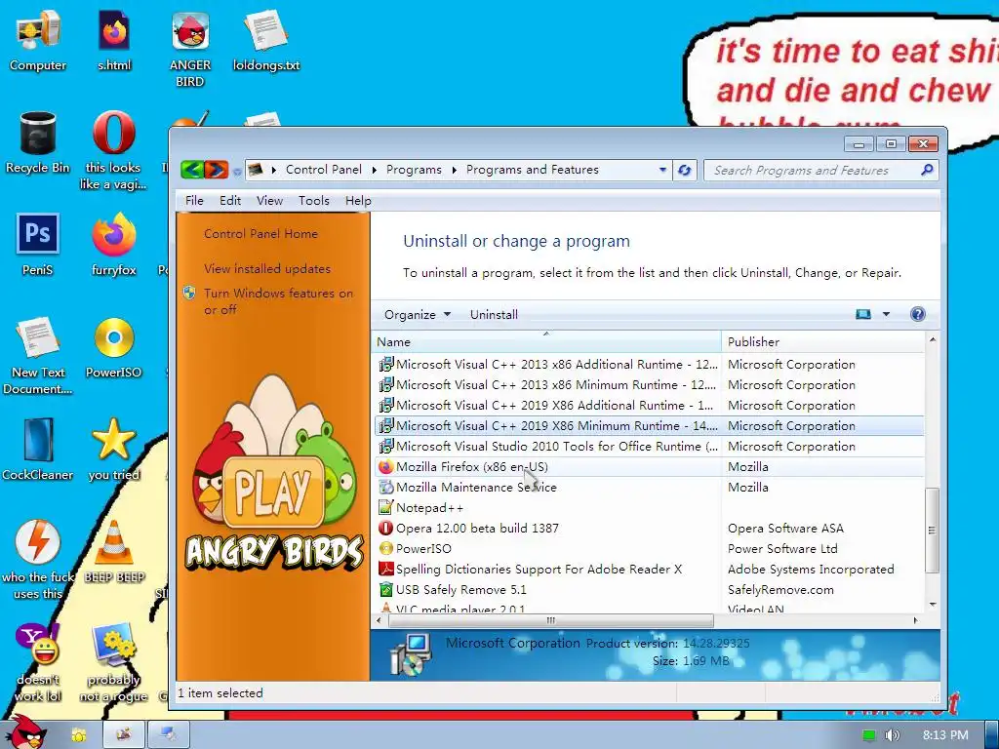
Task: Open loldongs.txt on the desktop
Action: point(265,41)
